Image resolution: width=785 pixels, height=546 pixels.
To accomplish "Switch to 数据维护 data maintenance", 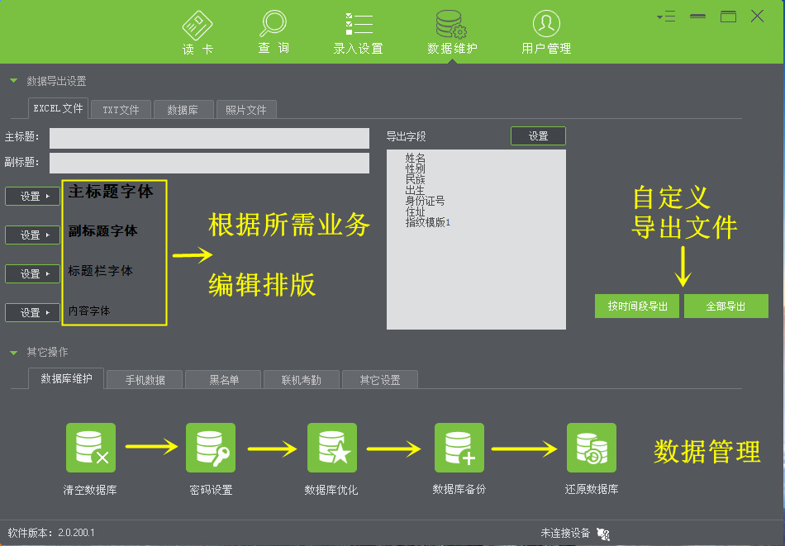I will point(453,31).
